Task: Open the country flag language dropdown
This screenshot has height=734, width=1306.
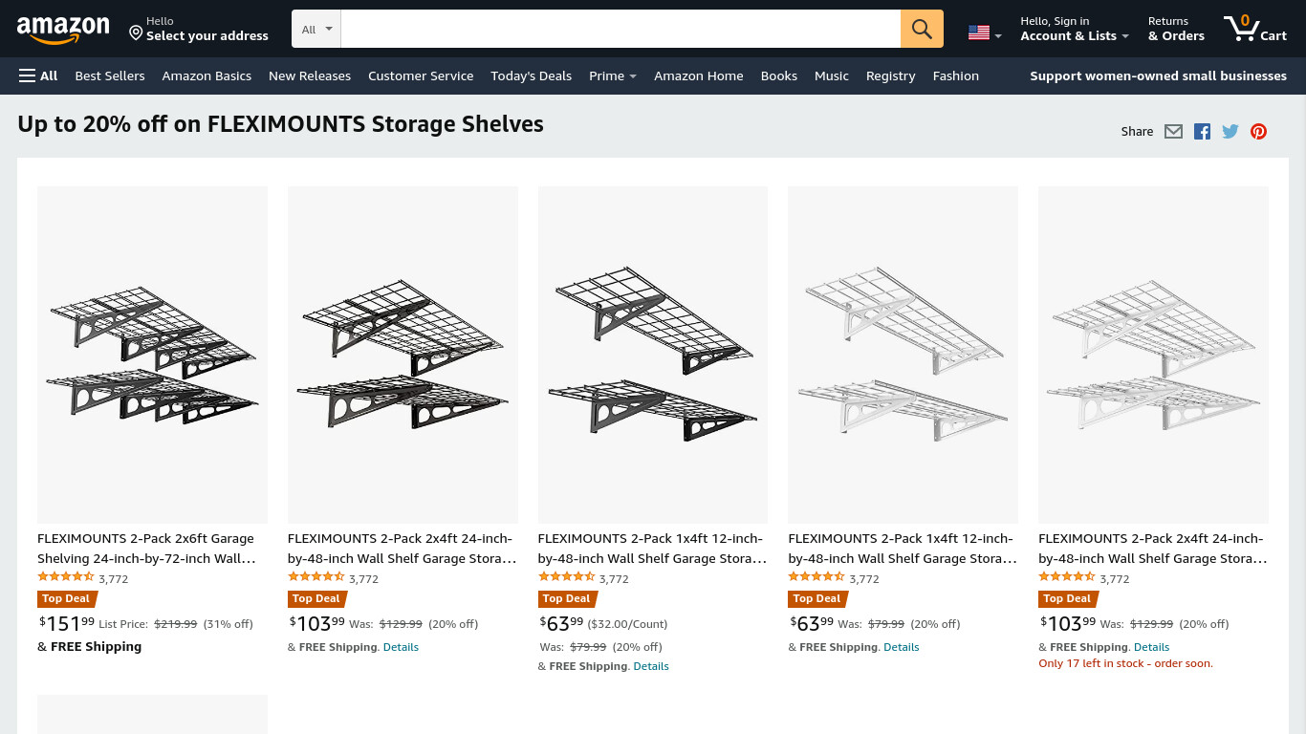Action: pyautogui.click(x=985, y=33)
